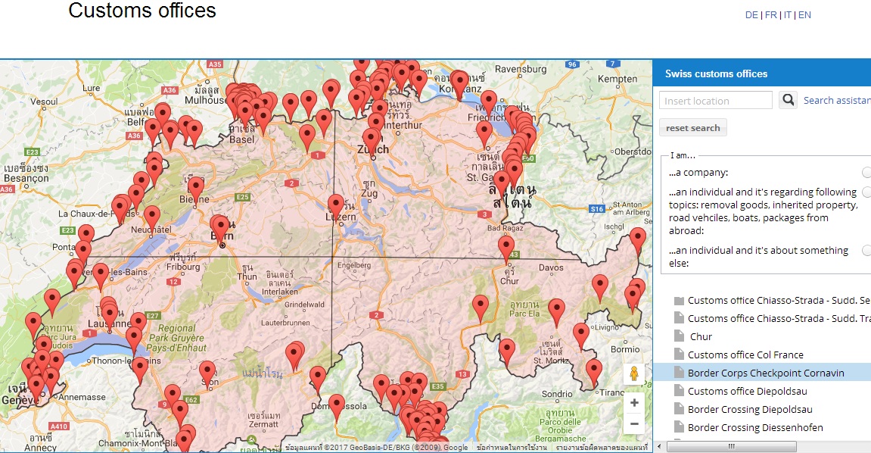Select Customs office Col France entry

[x=745, y=355]
